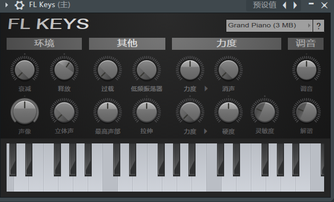Viewport: 334px width, 202px height.
Task: Select the 力度 section header
Action: coord(226,44)
